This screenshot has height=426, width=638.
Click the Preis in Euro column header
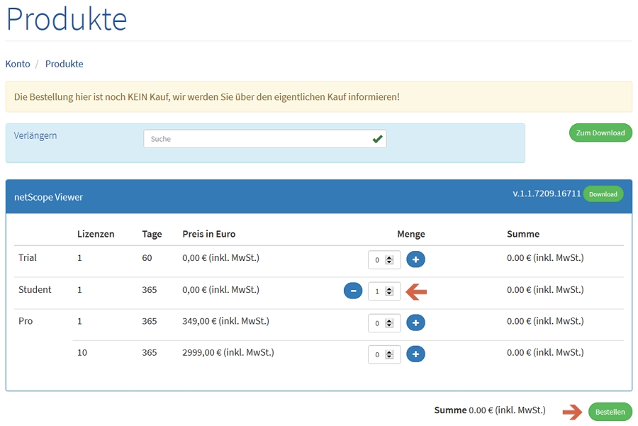[x=208, y=234]
